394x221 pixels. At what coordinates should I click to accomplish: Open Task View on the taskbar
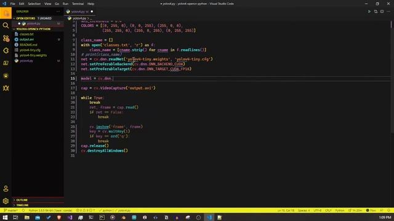[15, 217]
